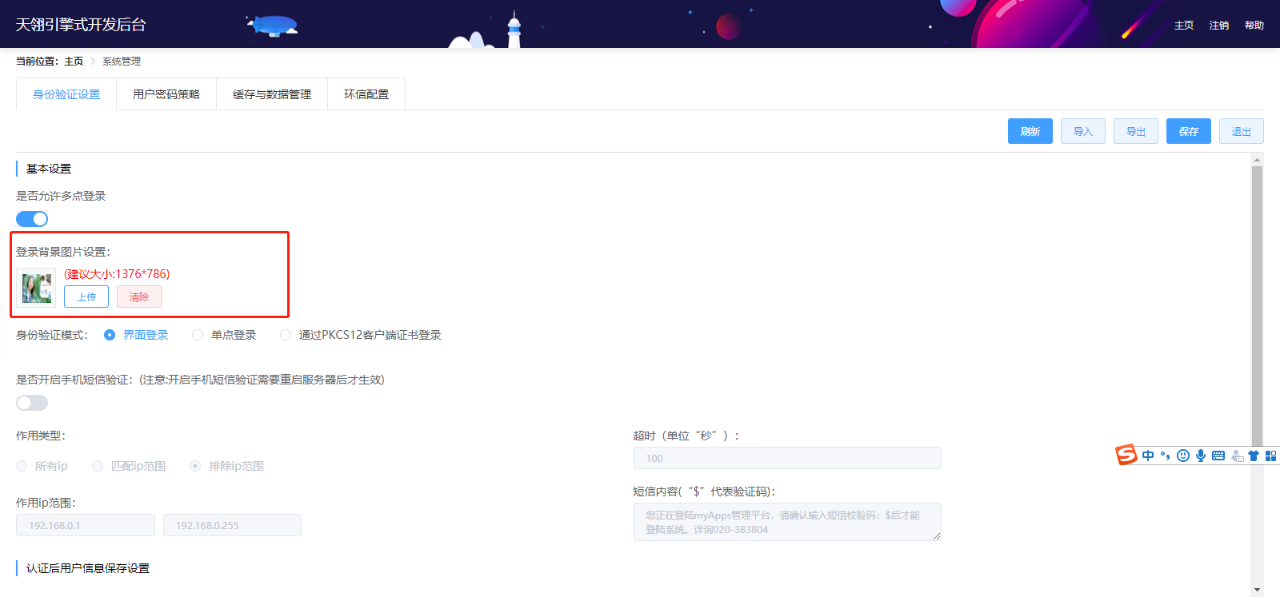Screen dimensions: 1280x605
Task: Click the 注销 logout link
Action: click(1219, 26)
